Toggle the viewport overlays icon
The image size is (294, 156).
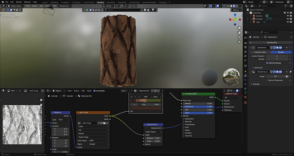coord(218,6)
